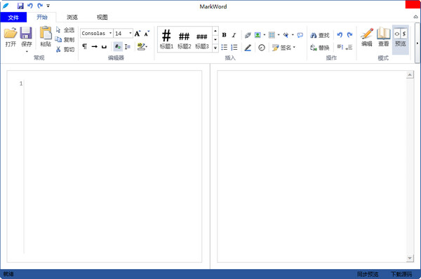The width and height of the screenshot is (421, 279).
Task: Click the 剪切 (Cut) scissors icon
Action: point(58,49)
